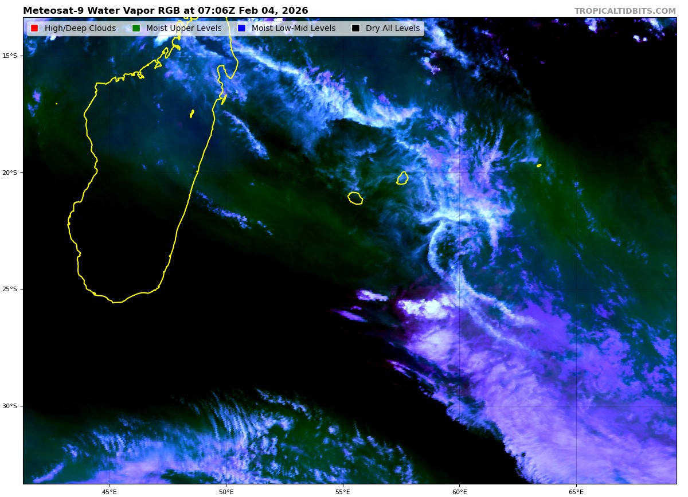Viewport: 688px width, 497px height.
Task: Open the TROPICALTIDBITS.COM watermark link
Action: click(625, 11)
